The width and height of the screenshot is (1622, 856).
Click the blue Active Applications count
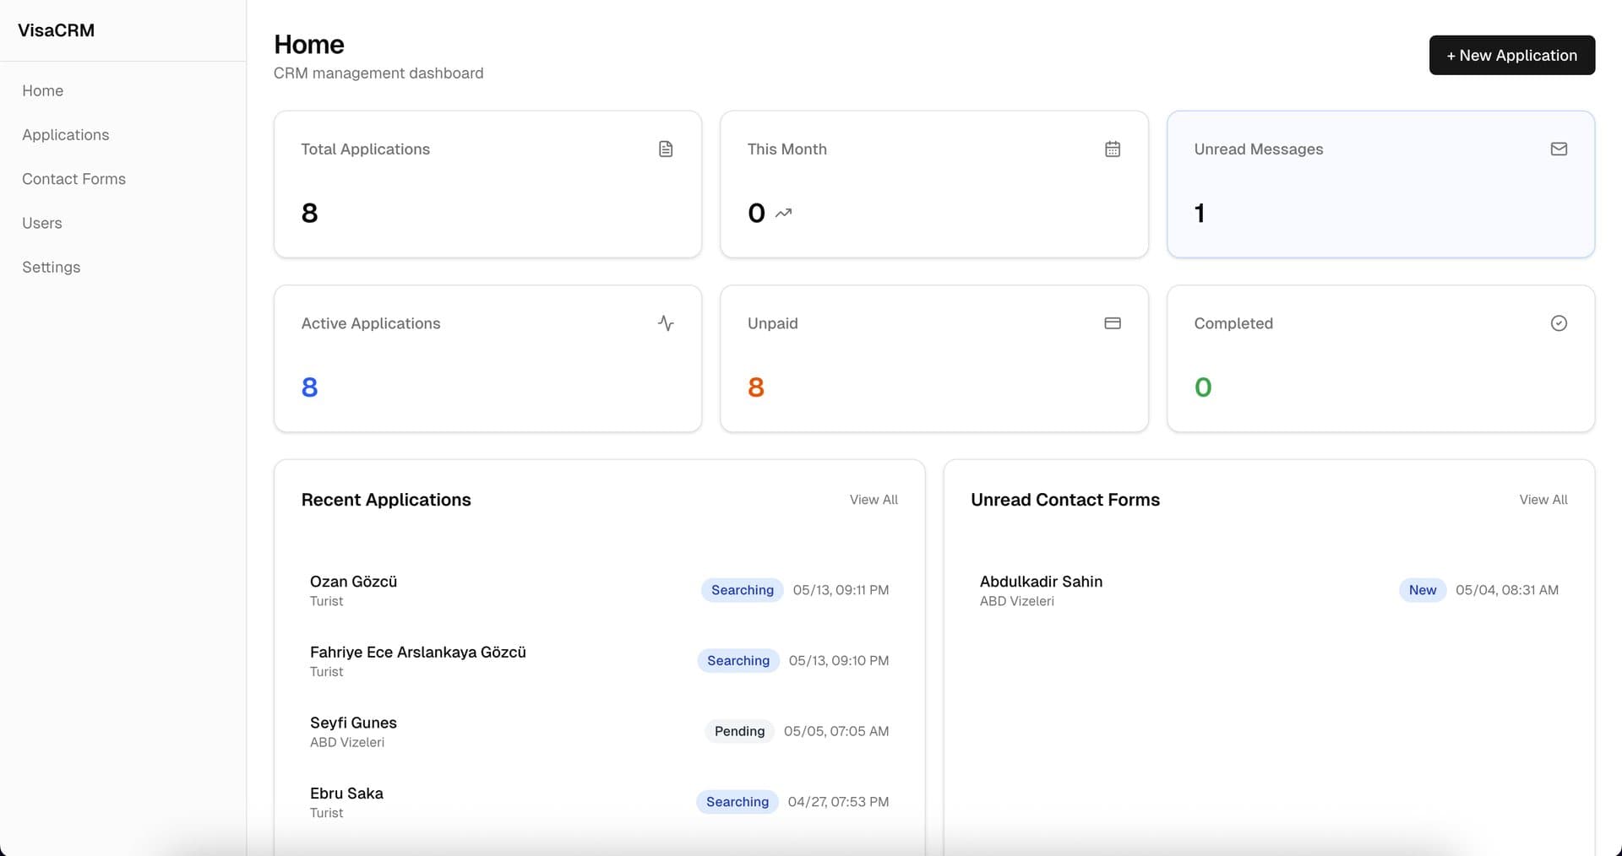[309, 387]
